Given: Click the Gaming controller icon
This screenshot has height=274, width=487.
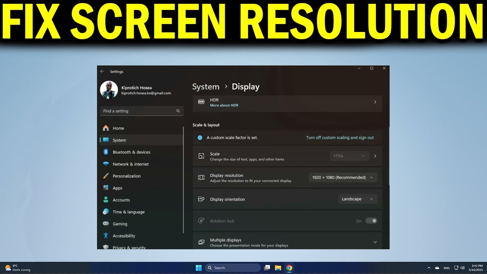Looking at the screenshot, I should [106, 224].
